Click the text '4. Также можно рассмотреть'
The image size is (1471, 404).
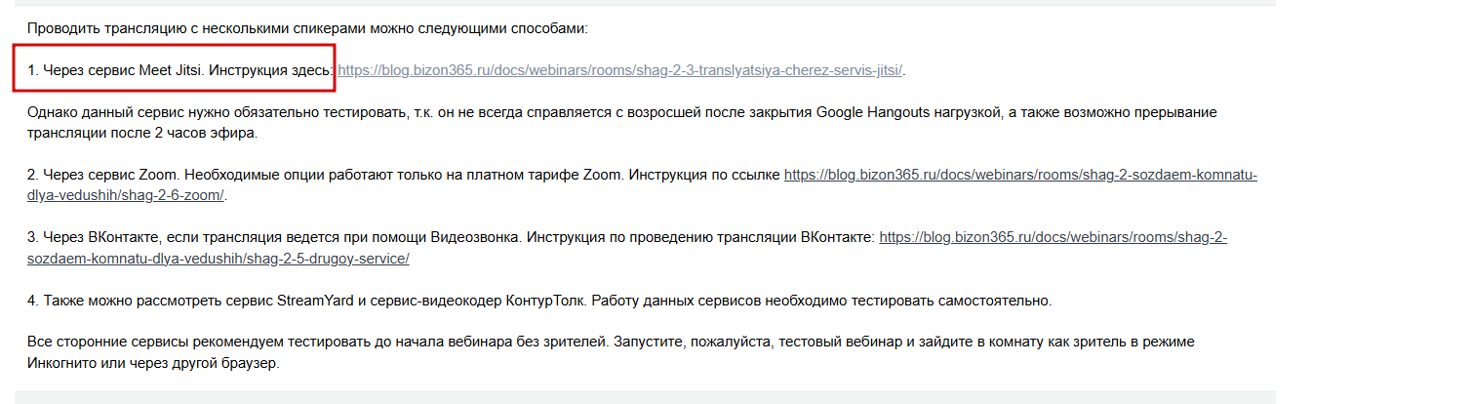125,300
